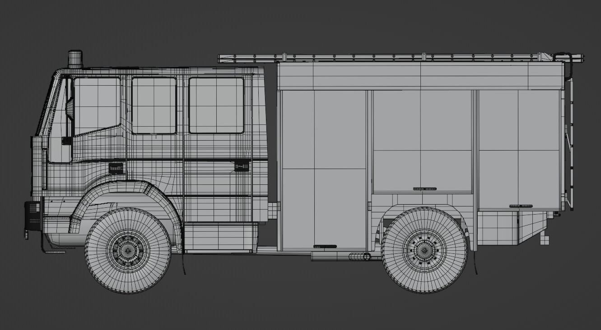This screenshot has width=601, height=330.
Task: Click the driver door handle
Action: click(x=116, y=168)
